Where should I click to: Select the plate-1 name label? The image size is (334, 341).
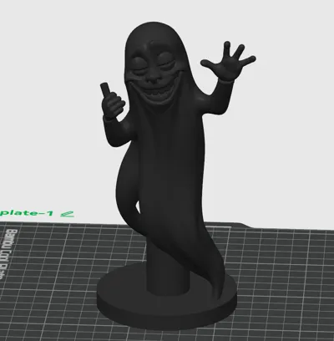click(x=27, y=213)
